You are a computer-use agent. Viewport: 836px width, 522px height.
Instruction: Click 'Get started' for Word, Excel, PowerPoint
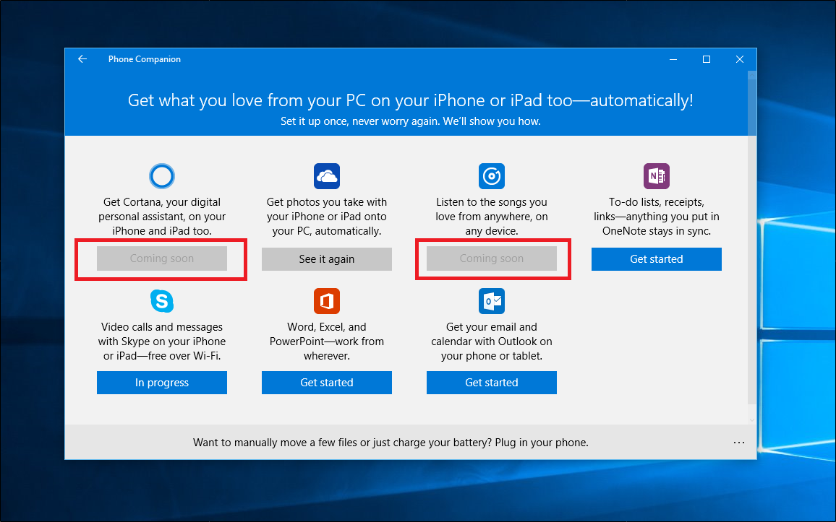(x=327, y=383)
